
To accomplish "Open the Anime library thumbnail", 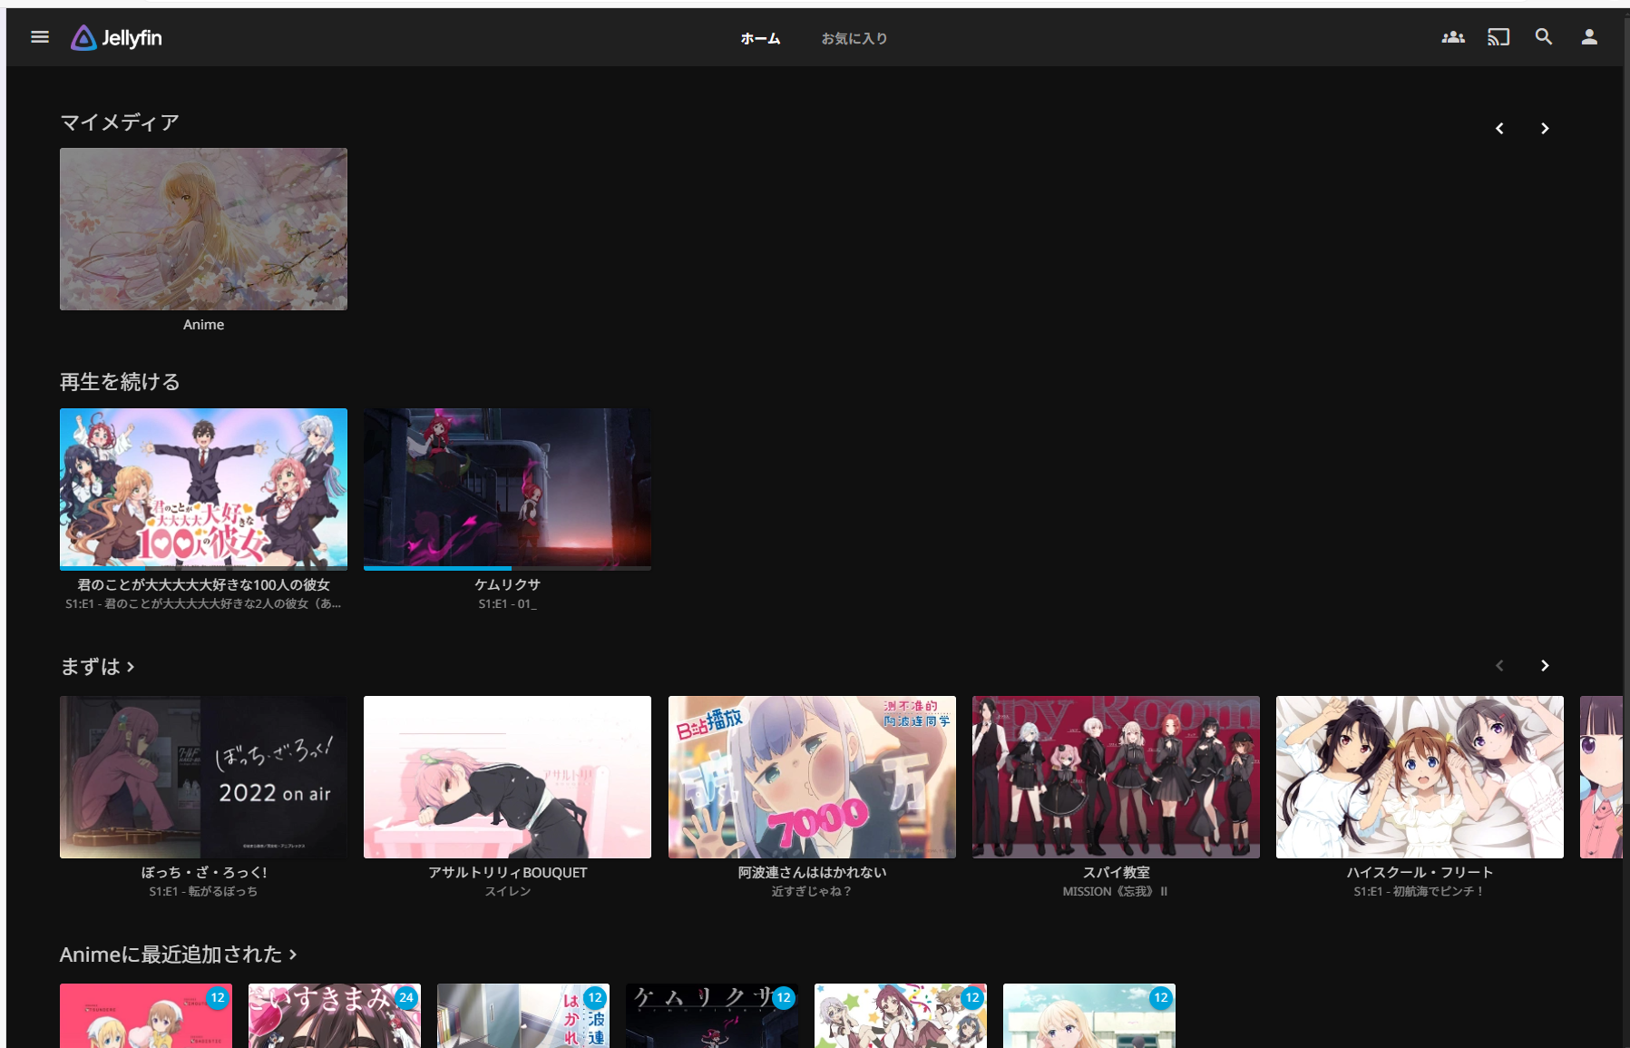I will pos(203,229).
